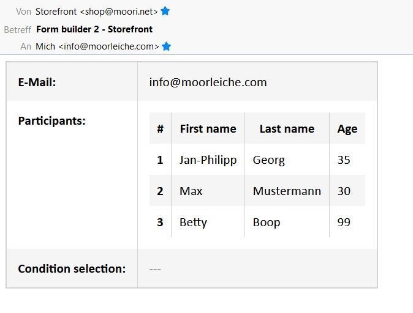Image resolution: width=413 pixels, height=313 pixels.
Task: Select the 'Mustermann' last name cell
Action: 287,191
